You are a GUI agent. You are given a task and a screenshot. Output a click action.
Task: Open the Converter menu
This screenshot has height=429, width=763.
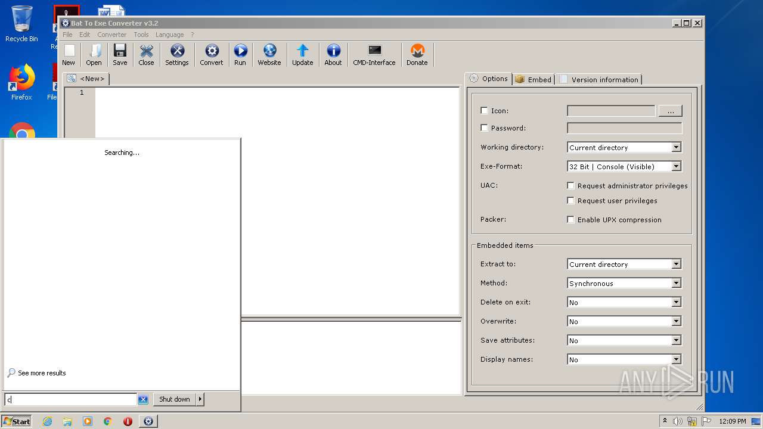point(112,35)
